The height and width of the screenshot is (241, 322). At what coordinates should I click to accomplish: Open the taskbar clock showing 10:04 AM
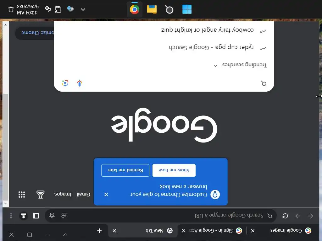pyautogui.click(x=28, y=9)
